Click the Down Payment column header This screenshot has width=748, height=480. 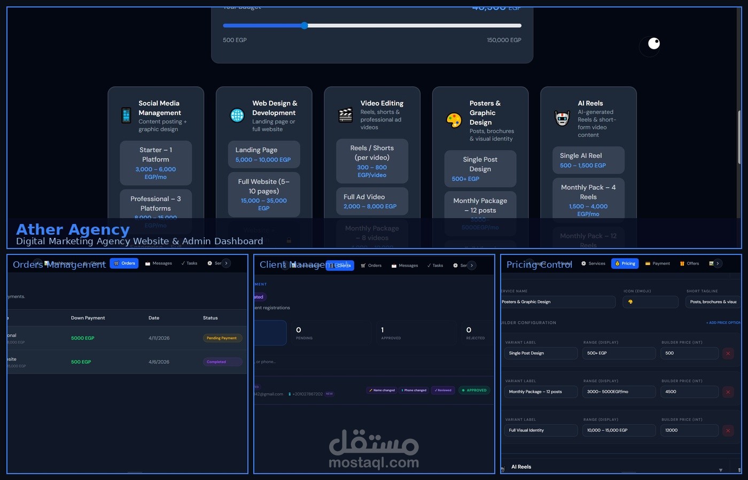coord(88,318)
